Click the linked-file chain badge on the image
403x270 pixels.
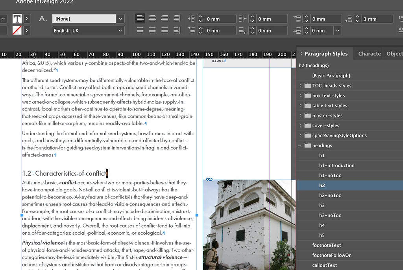click(x=209, y=179)
